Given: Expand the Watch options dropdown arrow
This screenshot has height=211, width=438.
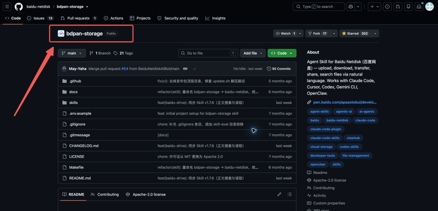Looking at the screenshot, I should point(300,34).
